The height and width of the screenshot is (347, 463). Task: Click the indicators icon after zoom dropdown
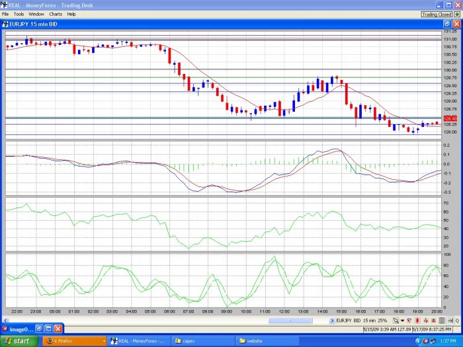[409, 321]
